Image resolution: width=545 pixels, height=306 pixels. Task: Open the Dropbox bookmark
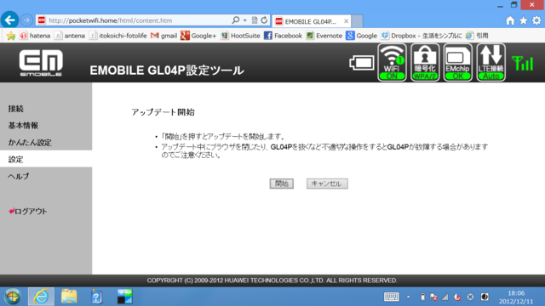click(422, 36)
